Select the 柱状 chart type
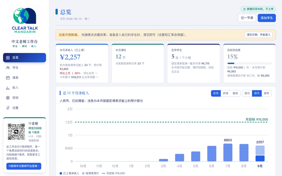 tap(216, 93)
